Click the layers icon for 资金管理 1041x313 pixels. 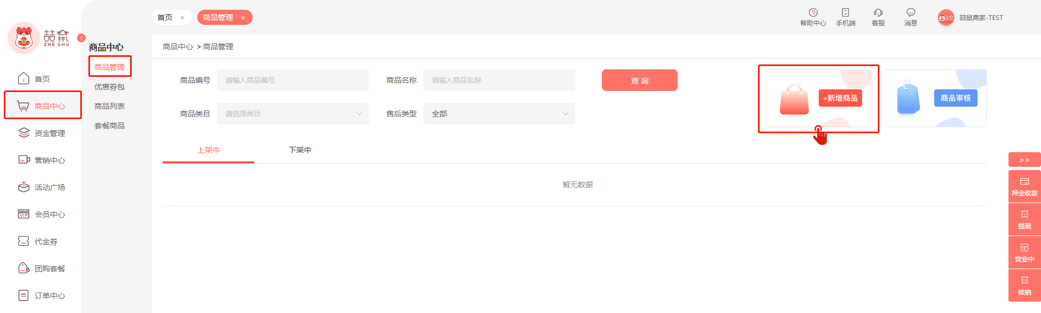coord(24,133)
